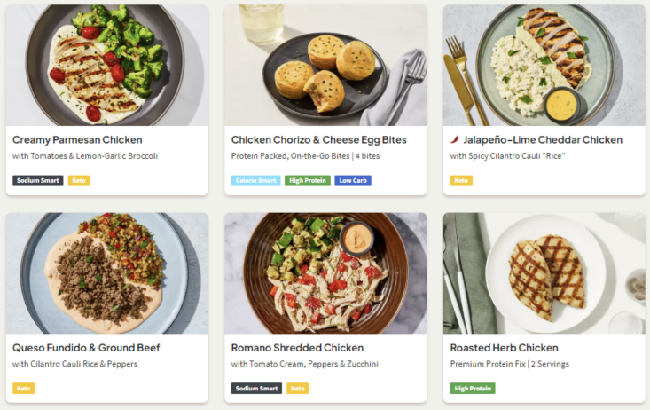Click the Creamy Parmesan Chicken title
Image resolution: width=650 pixels, height=410 pixels.
pos(77,139)
